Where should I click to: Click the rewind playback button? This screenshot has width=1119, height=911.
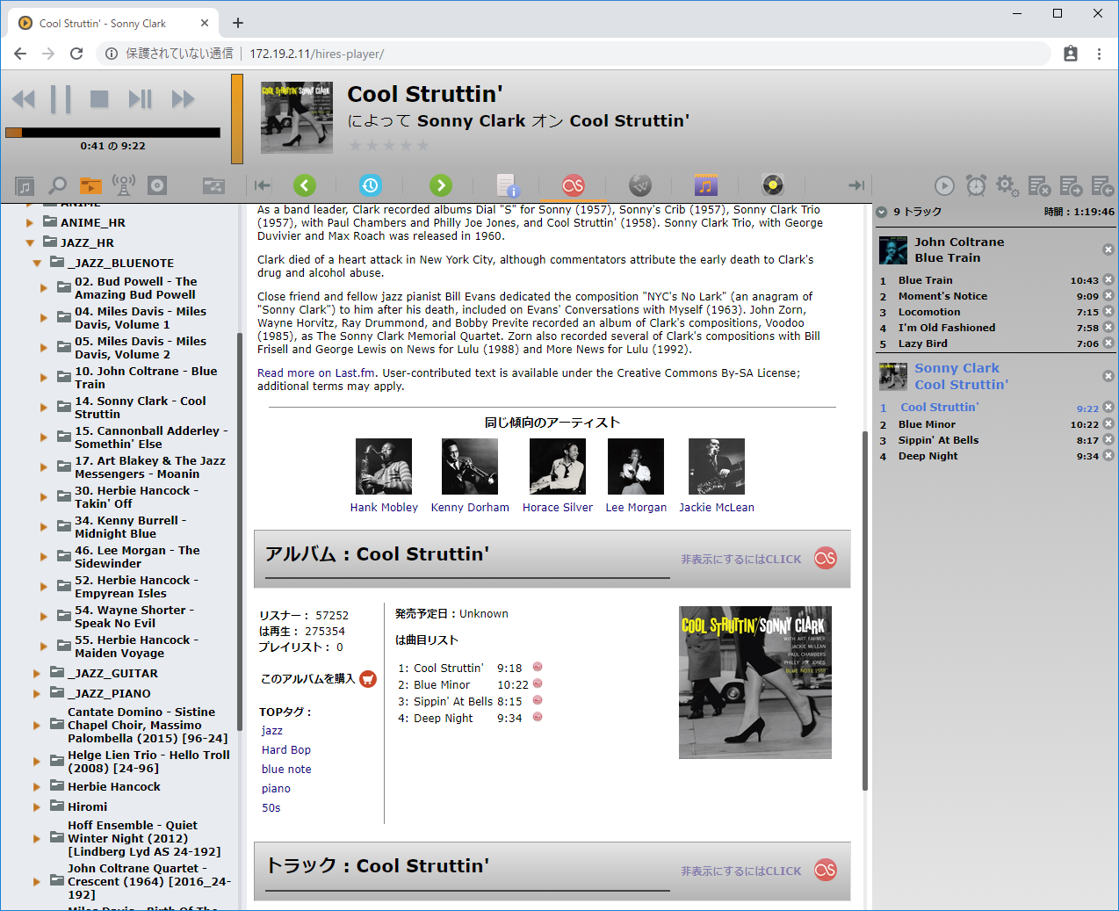pos(24,99)
